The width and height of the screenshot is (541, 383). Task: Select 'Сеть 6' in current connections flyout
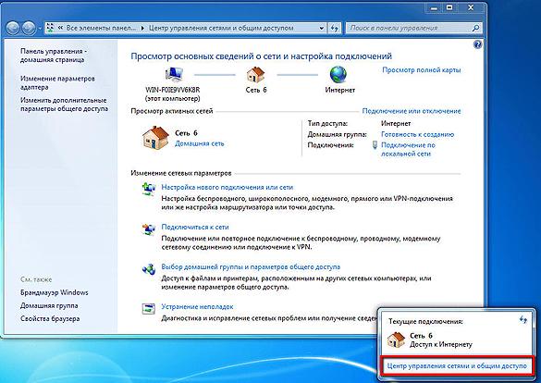tap(421, 336)
